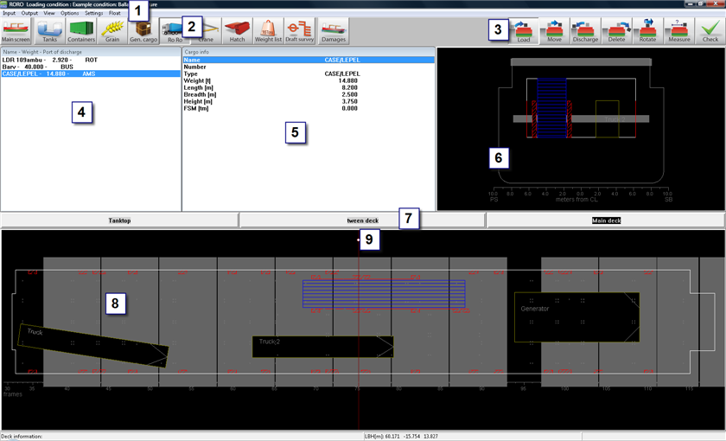
Task: Open the Main screen toolbar icon
Action: click(16, 31)
